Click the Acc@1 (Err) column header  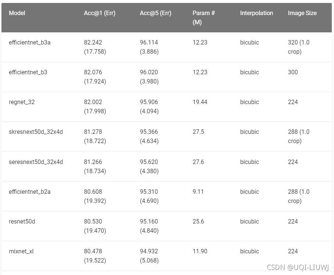coord(99,13)
